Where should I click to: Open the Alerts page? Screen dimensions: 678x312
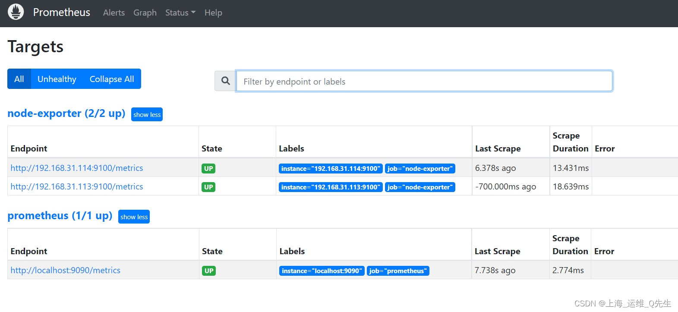pos(114,13)
